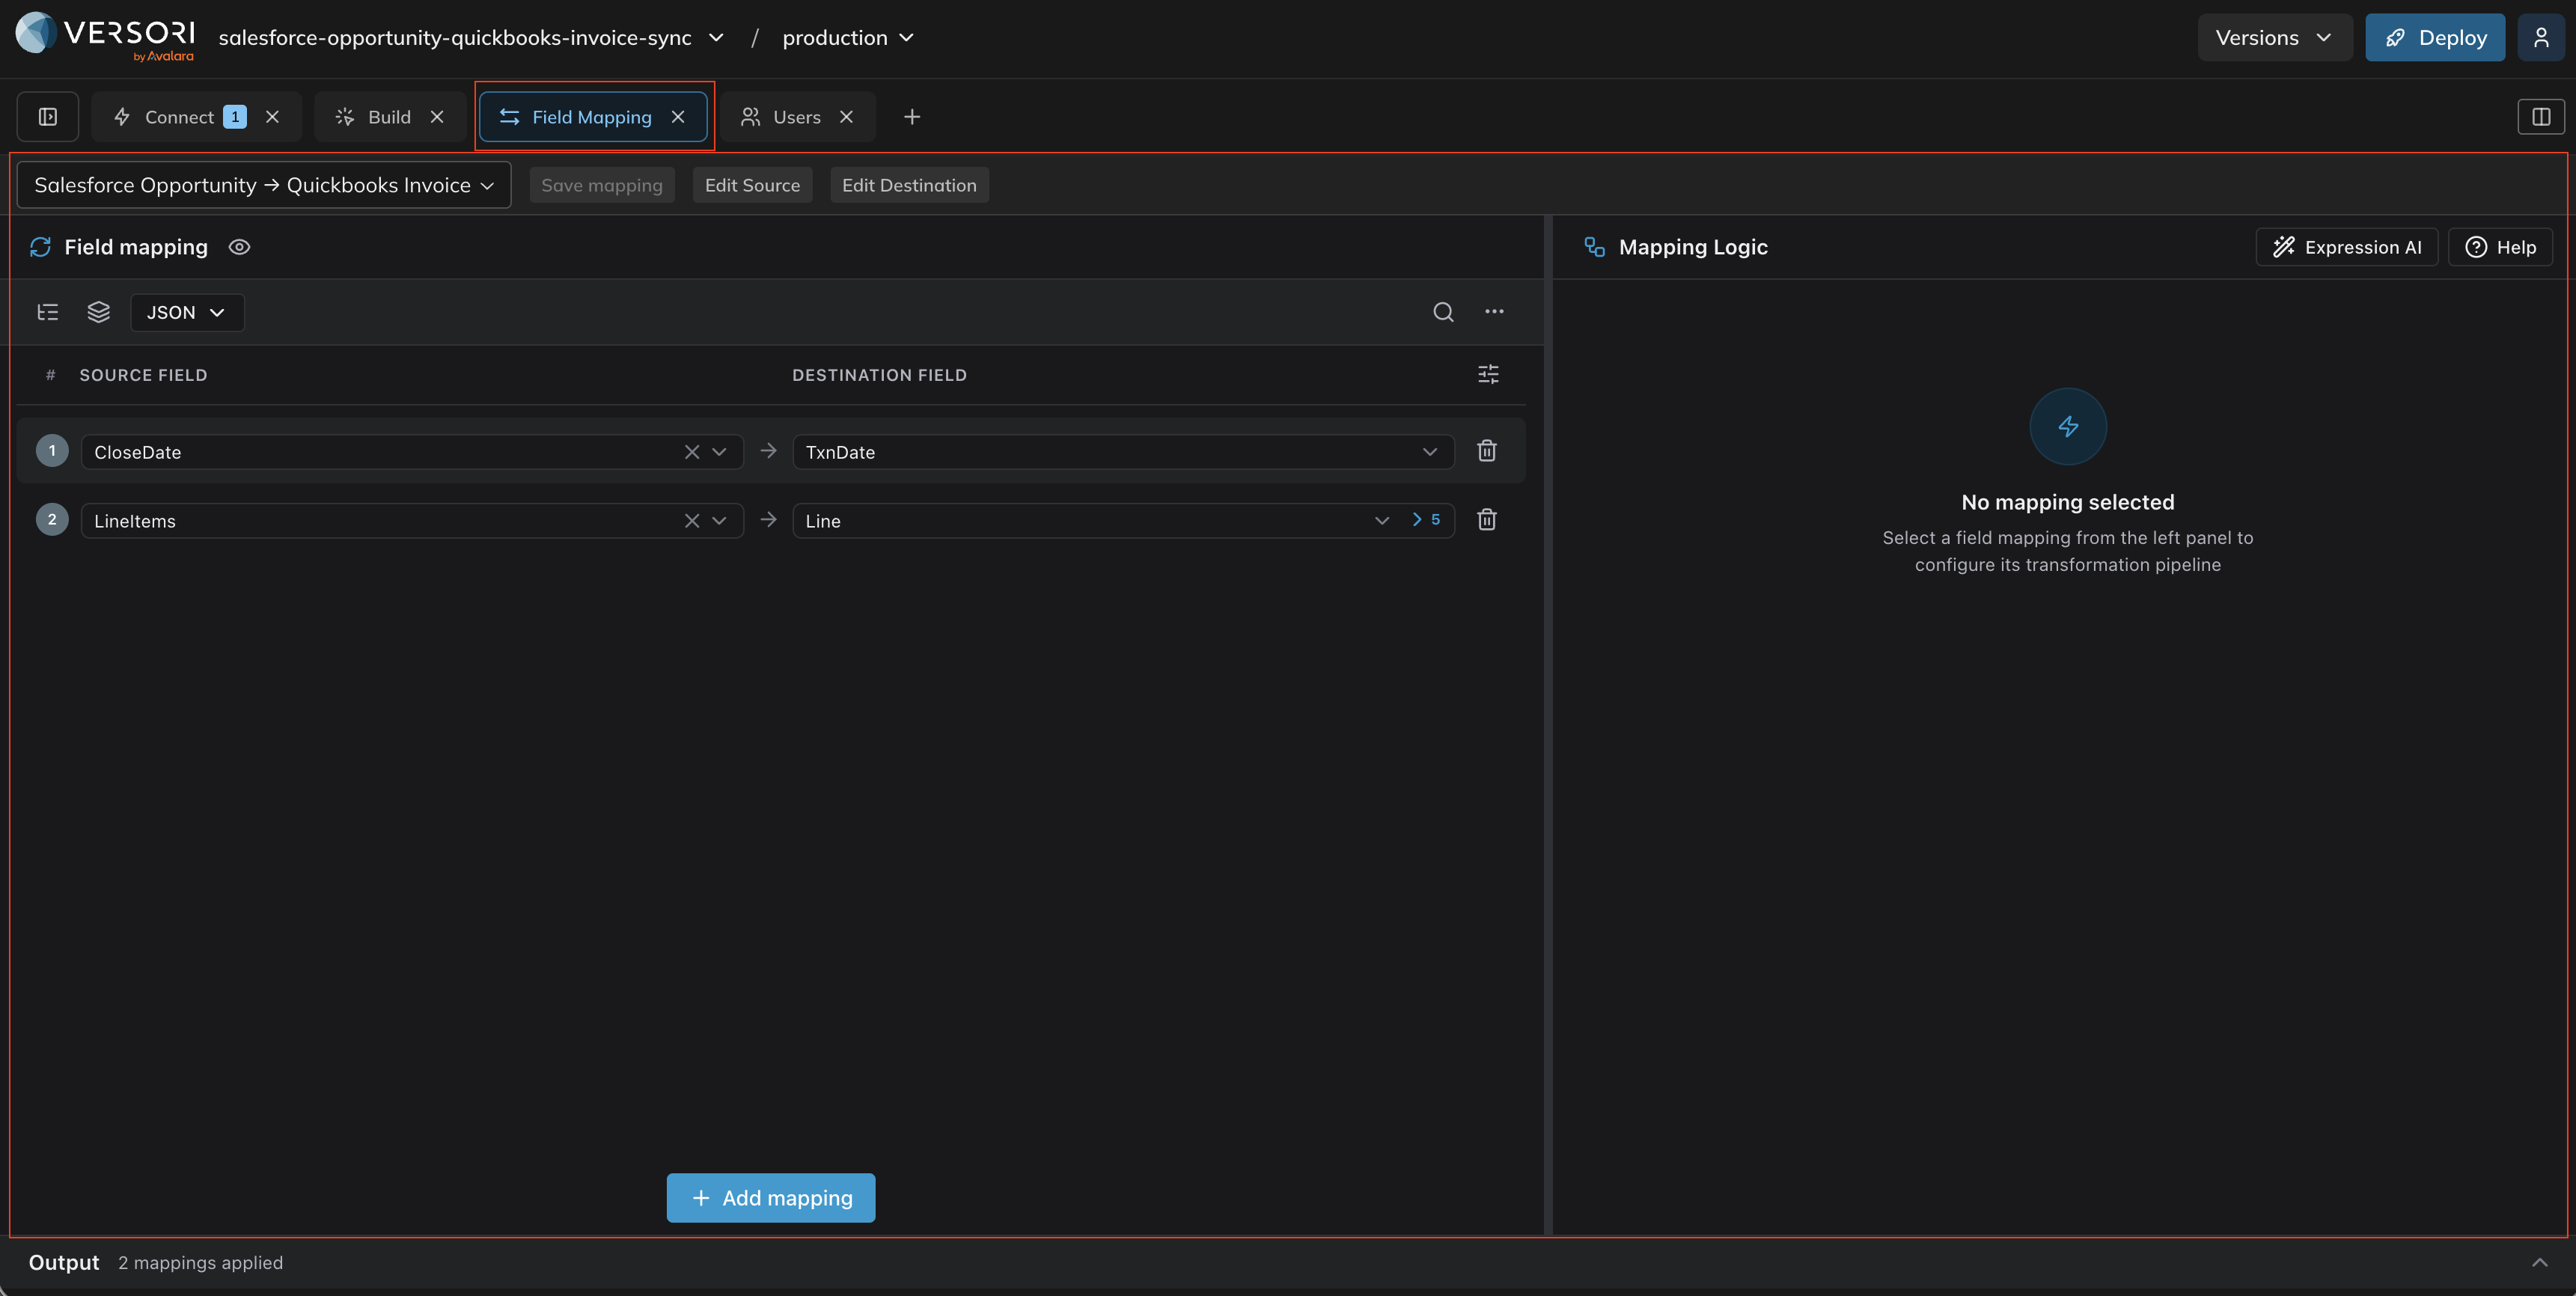Add a new tab with plus icon
Viewport: 2576px width, 1296px height.
[x=912, y=117]
